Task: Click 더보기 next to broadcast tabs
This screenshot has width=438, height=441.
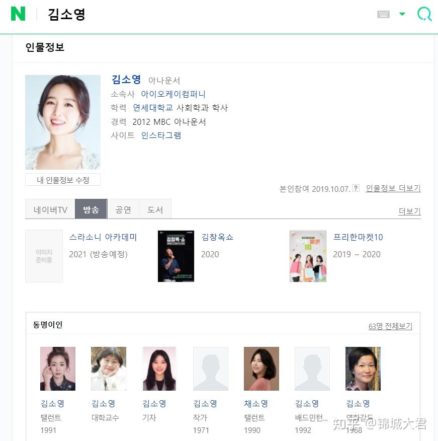Action: pos(409,211)
